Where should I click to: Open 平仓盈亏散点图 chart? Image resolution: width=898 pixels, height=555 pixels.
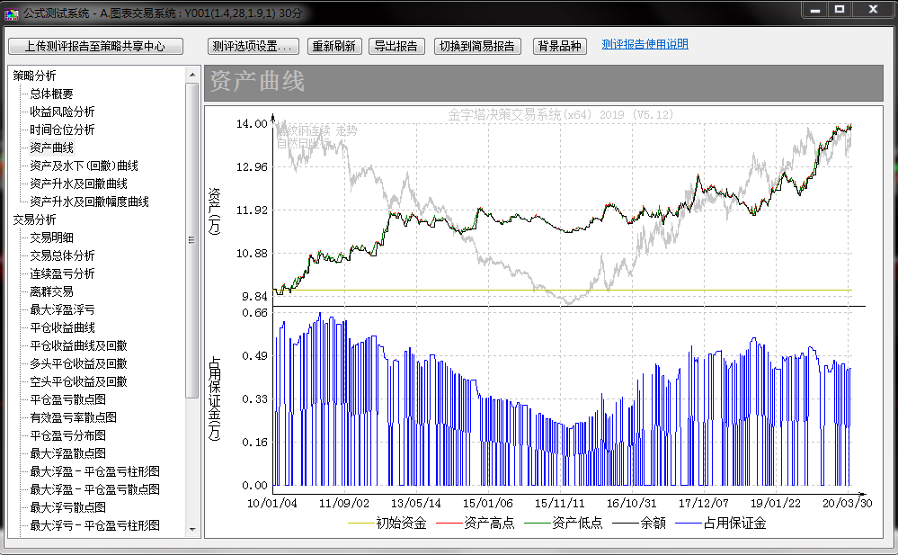(x=67, y=399)
